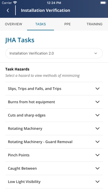The width and height of the screenshot is (108, 192).
Task: Click the battery icon in status bar
Action: click(103, 3)
